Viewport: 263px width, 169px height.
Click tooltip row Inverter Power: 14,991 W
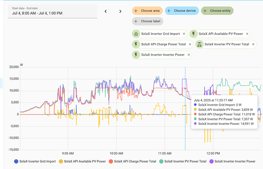[224, 124]
